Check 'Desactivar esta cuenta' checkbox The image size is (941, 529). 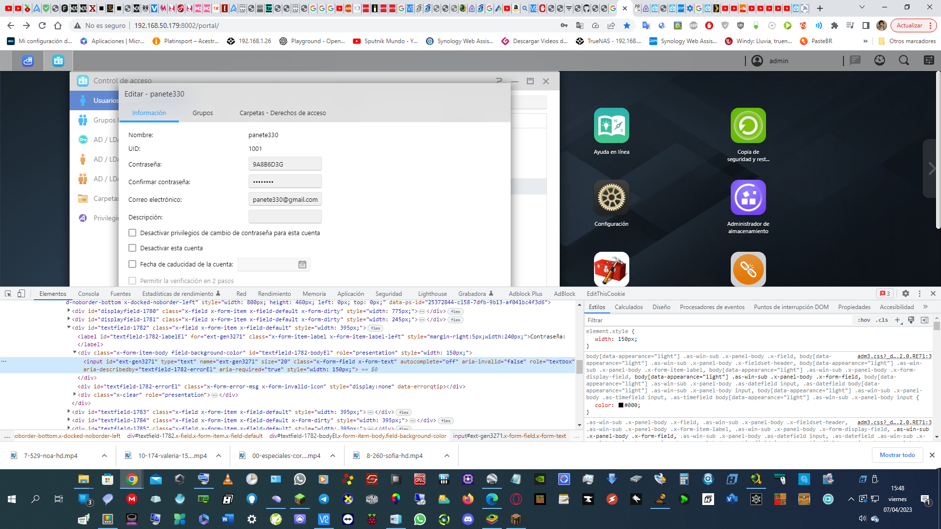[x=132, y=248]
